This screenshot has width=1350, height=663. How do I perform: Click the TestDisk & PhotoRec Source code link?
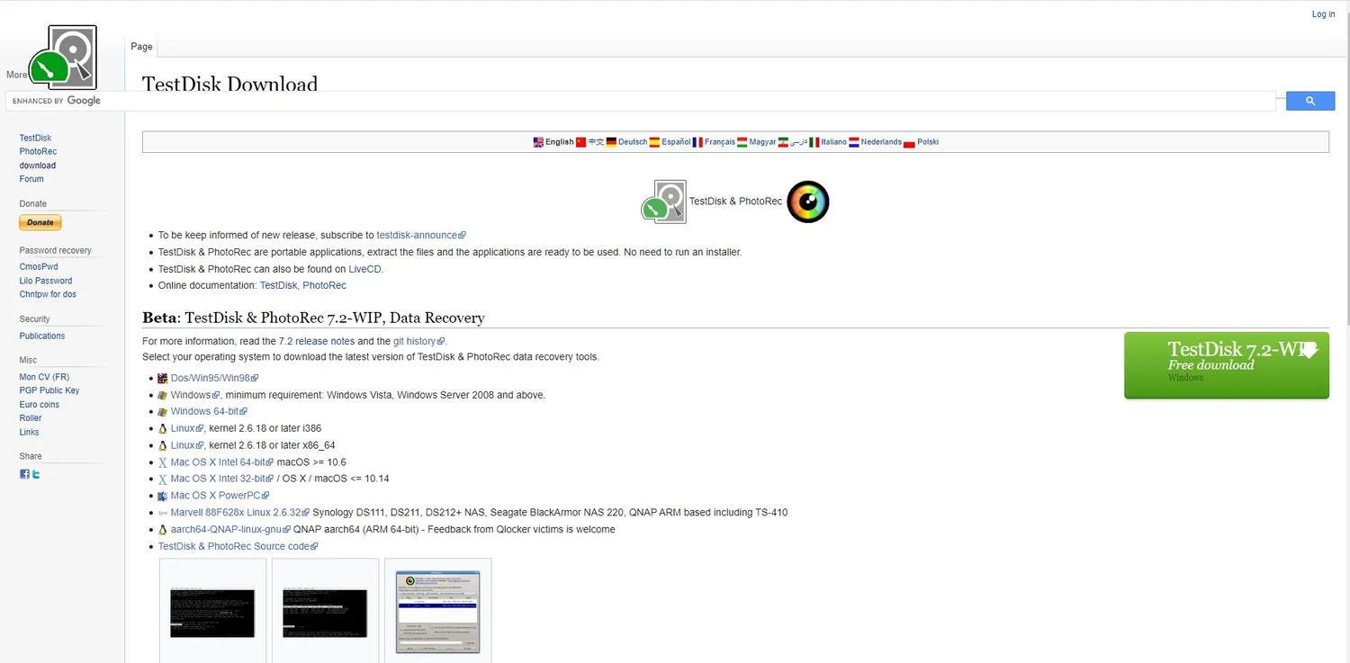238,547
